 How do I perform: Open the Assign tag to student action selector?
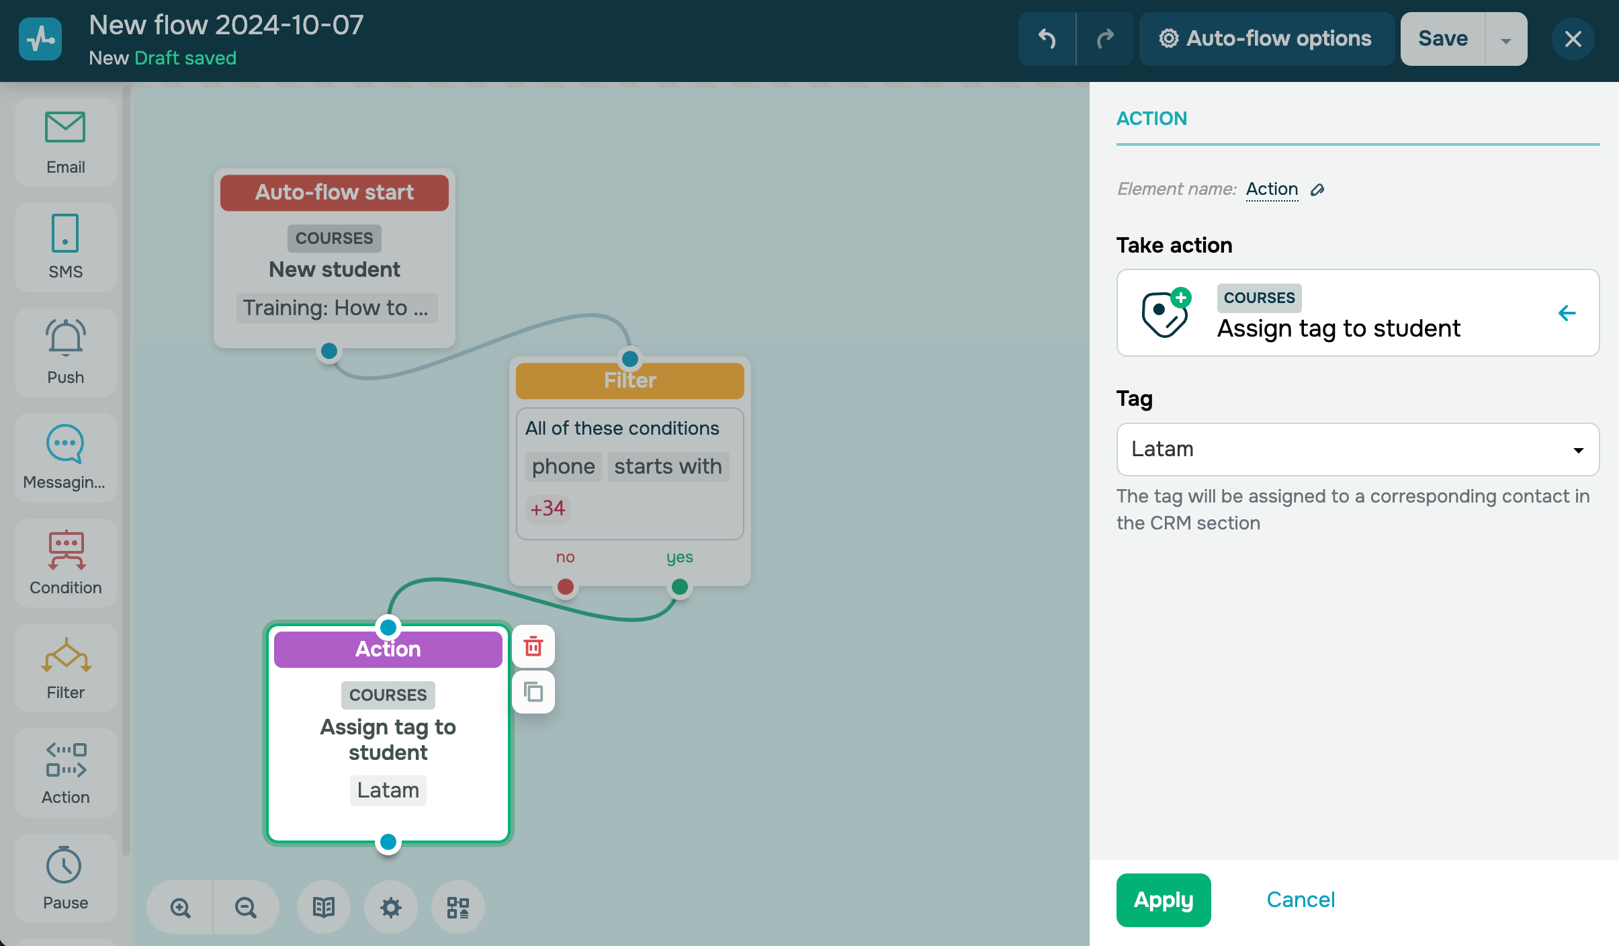click(x=1358, y=313)
